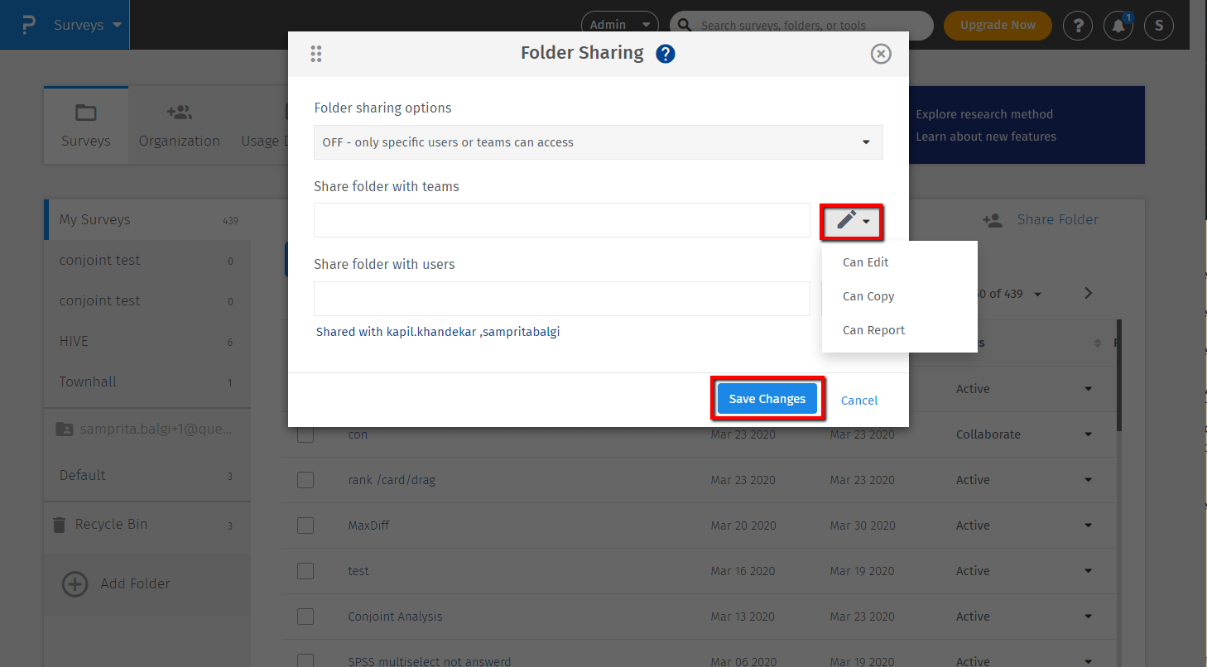Click the Share folder with users field
The height and width of the screenshot is (667, 1207).
coord(561,299)
